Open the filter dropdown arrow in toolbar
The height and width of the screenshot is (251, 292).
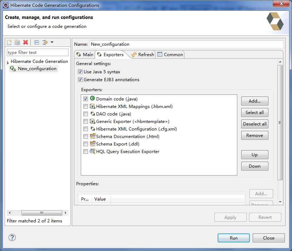pyautogui.click(x=52, y=42)
